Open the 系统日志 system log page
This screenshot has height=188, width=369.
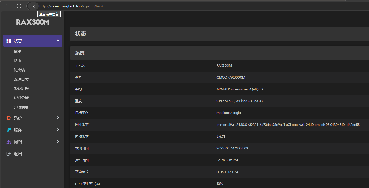point(21,79)
